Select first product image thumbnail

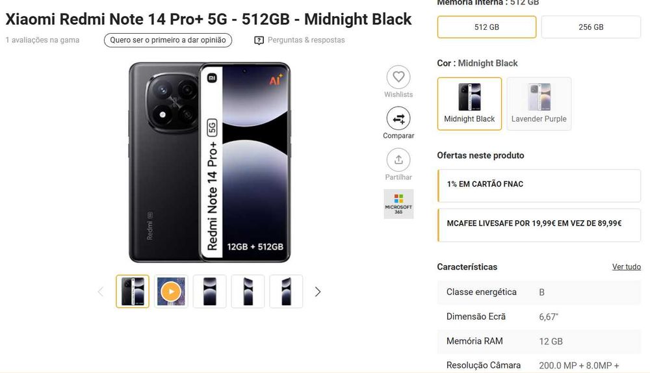click(133, 292)
